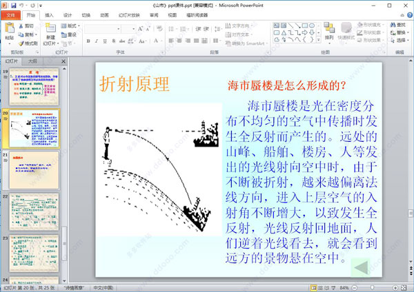
Task: Apply Underline formatting
Action: (105, 41)
